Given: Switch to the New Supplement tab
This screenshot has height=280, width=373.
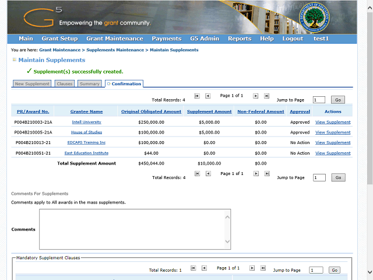Looking at the screenshot, I should (32, 84).
